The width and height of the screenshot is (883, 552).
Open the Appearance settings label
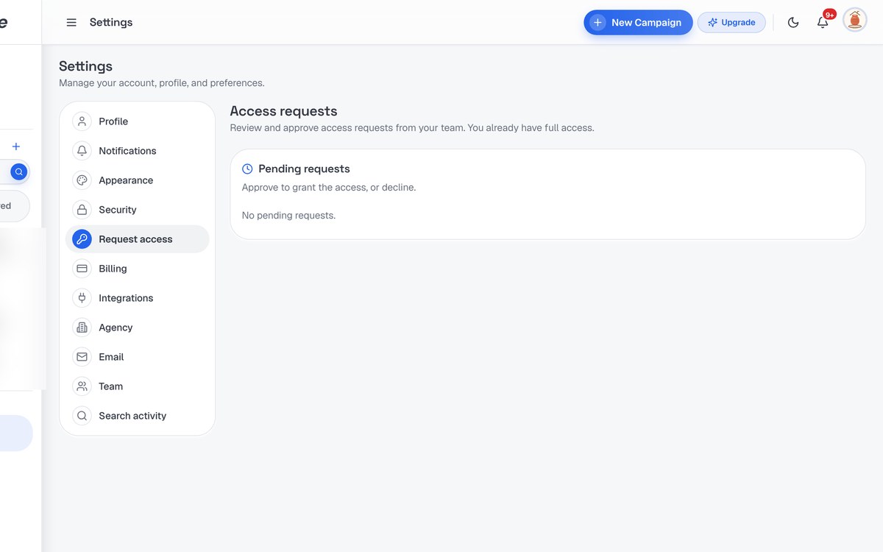coord(126,180)
